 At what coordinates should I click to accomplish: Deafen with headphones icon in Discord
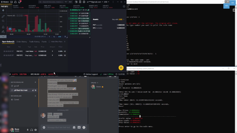click(32, 130)
